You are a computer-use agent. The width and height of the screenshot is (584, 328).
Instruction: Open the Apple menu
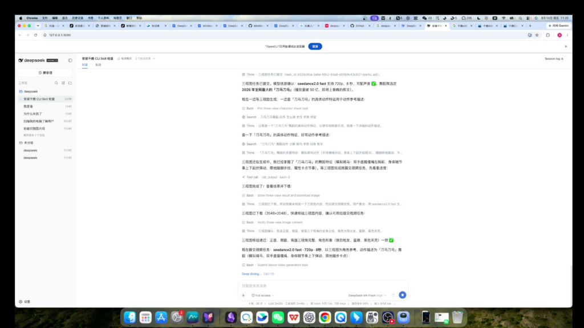pyautogui.click(x=21, y=18)
